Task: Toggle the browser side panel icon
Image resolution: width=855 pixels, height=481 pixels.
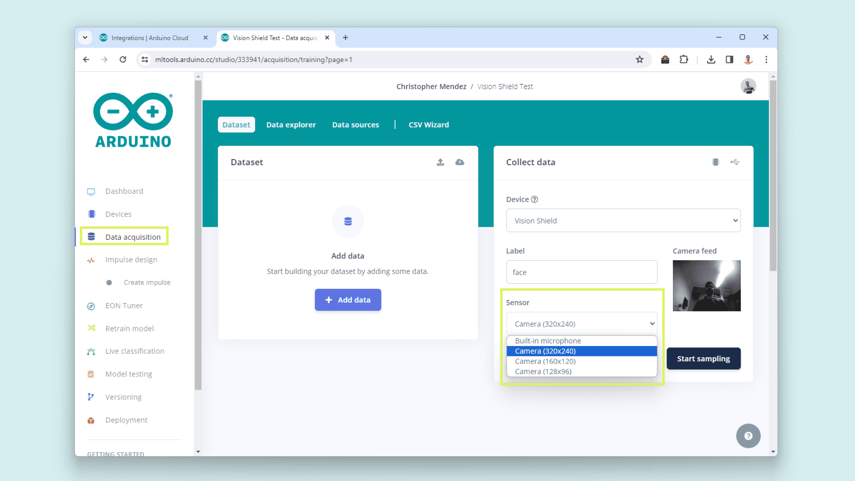Action: (729, 59)
